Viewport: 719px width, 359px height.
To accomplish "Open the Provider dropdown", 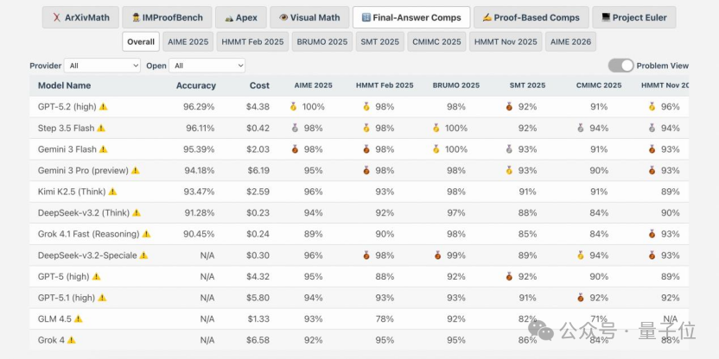I will click(x=102, y=66).
